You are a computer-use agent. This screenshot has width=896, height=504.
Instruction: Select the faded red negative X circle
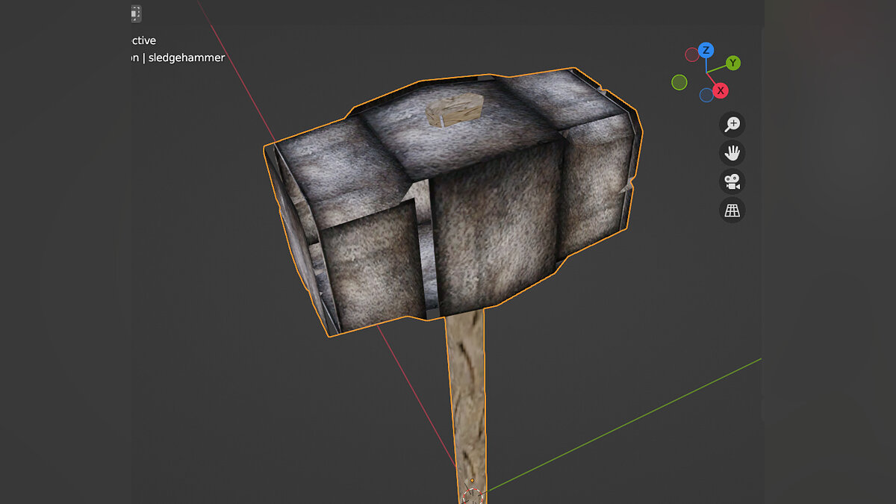pyautogui.click(x=692, y=54)
